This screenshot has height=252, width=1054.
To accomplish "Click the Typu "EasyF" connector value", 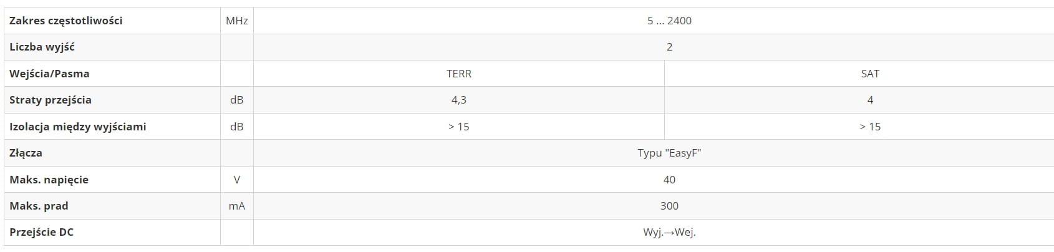I will tap(669, 153).
